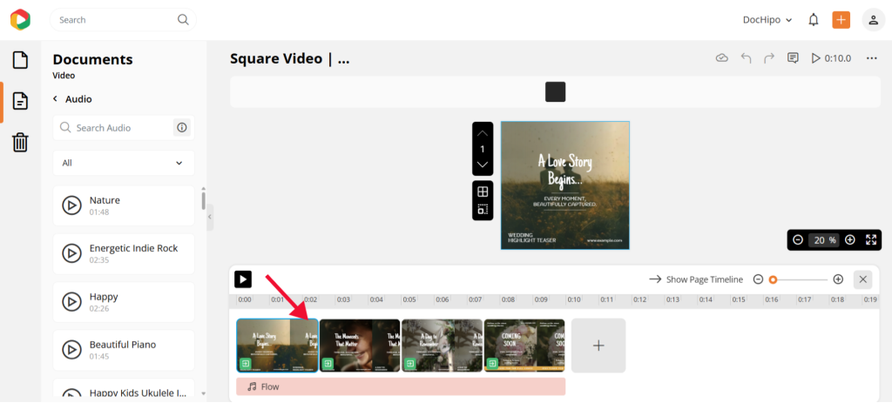Screen dimensions: 892x403
Task: Click the audio list scrollbar
Action: (203, 201)
